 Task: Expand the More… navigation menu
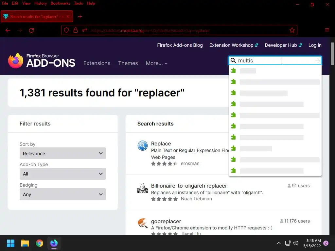point(157,63)
